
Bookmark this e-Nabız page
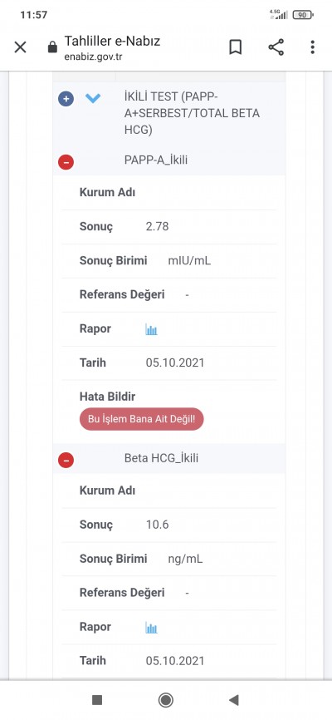[x=235, y=47]
